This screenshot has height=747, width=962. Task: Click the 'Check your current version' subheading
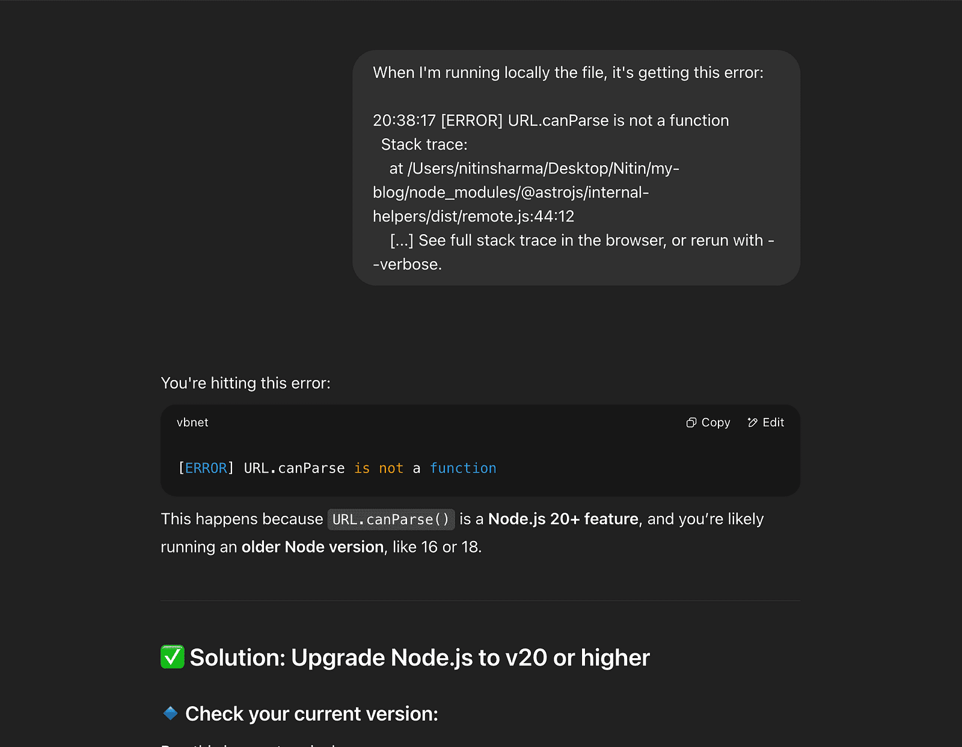(x=311, y=713)
